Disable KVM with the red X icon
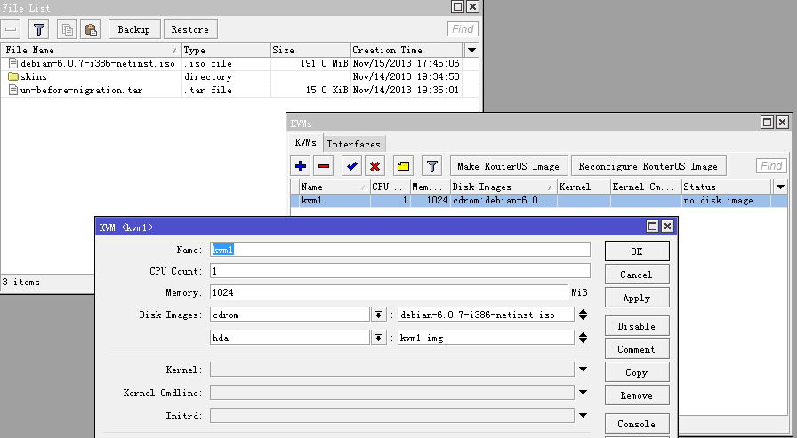Screen dimensions: 797x438 pos(375,166)
